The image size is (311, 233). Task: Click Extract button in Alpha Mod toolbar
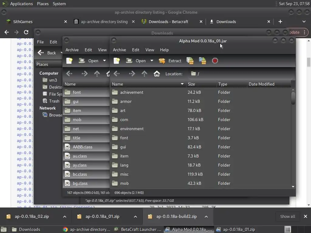coord(170,61)
